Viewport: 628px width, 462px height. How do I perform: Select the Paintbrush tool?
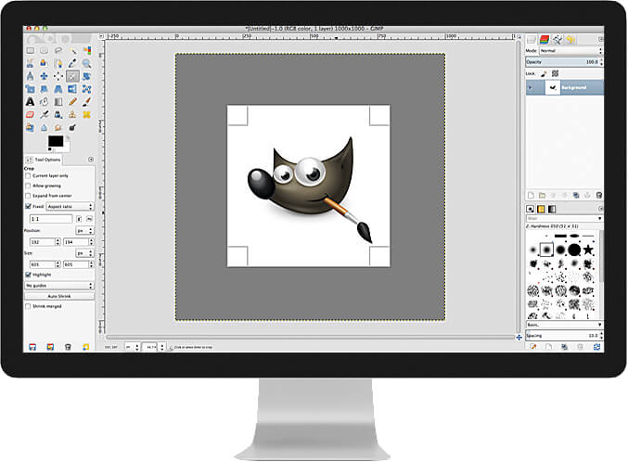86,102
